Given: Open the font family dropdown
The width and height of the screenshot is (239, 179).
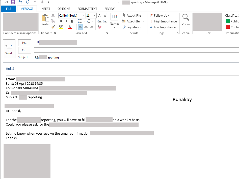Looking at the screenshot, I should click(x=84, y=15).
